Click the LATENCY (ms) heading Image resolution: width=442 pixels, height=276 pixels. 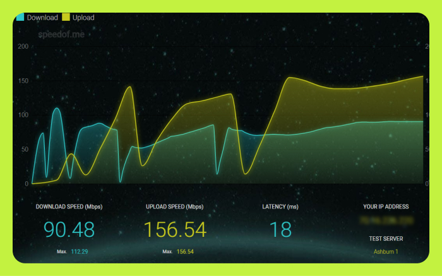point(280,207)
